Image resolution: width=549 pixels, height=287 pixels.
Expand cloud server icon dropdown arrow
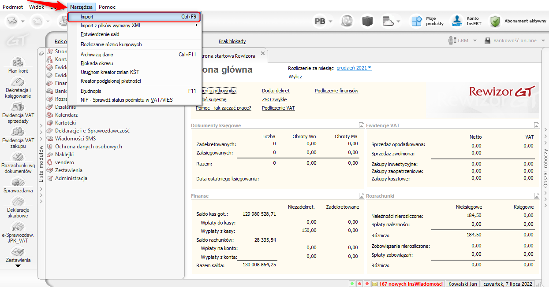399,21
